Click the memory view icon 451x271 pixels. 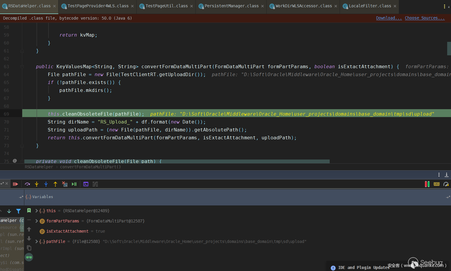[437, 184]
